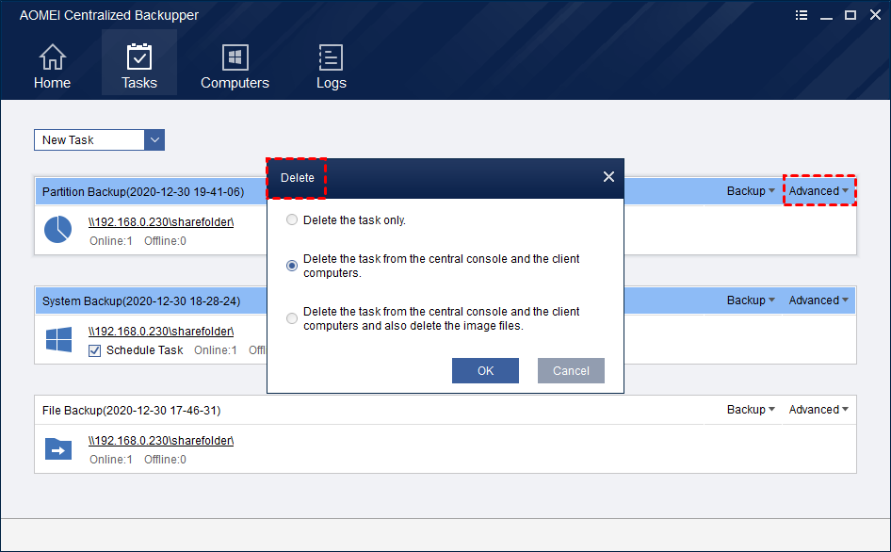Click Online:1 status under System Backup

pyautogui.click(x=216, y=350)
